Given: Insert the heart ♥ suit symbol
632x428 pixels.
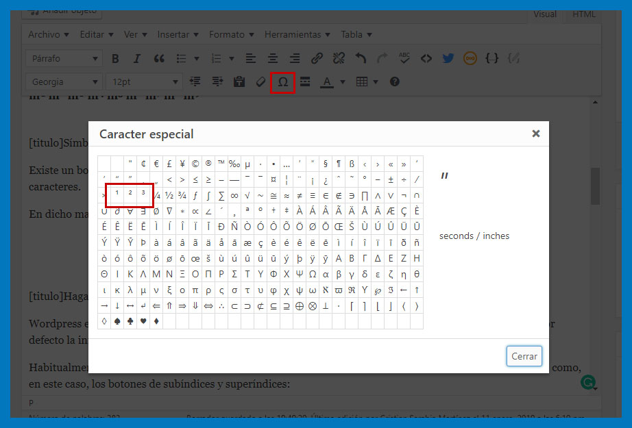Looking at the screenshot, I should (143, 322).
